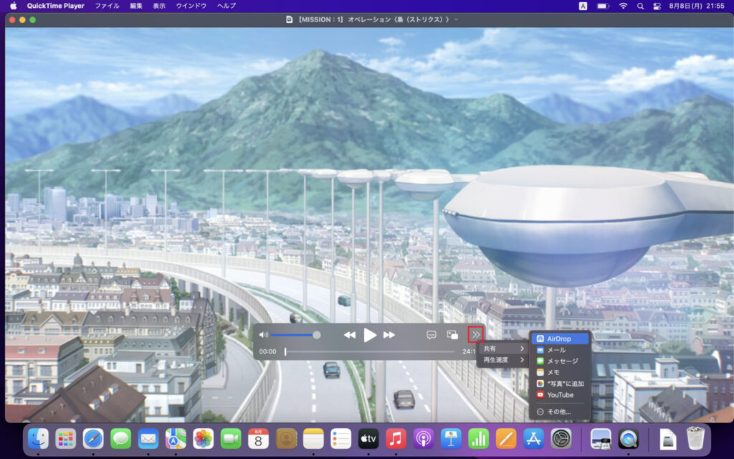
Task: Open the subtitles speech-bubble control
Action: click(x=431, y=335)
